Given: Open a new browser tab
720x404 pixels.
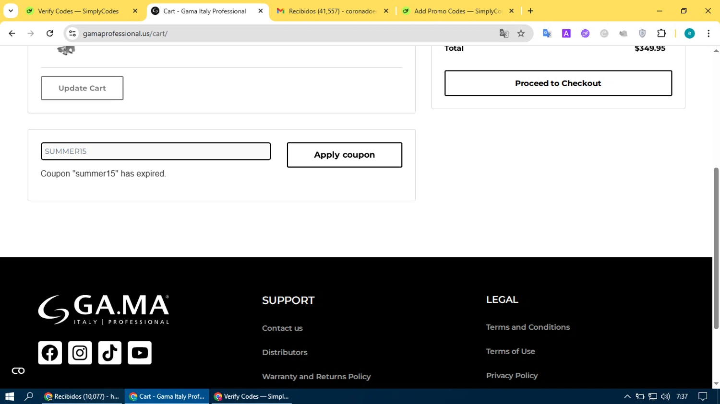Looking at the screenshot, I should pos(530,11).
